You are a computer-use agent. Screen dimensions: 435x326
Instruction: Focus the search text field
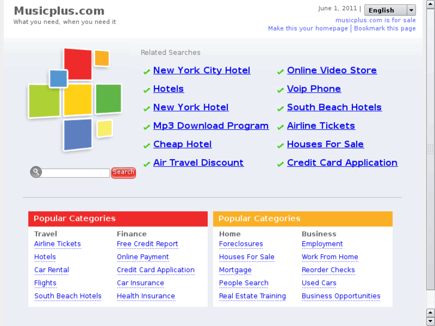click(75, 173)
